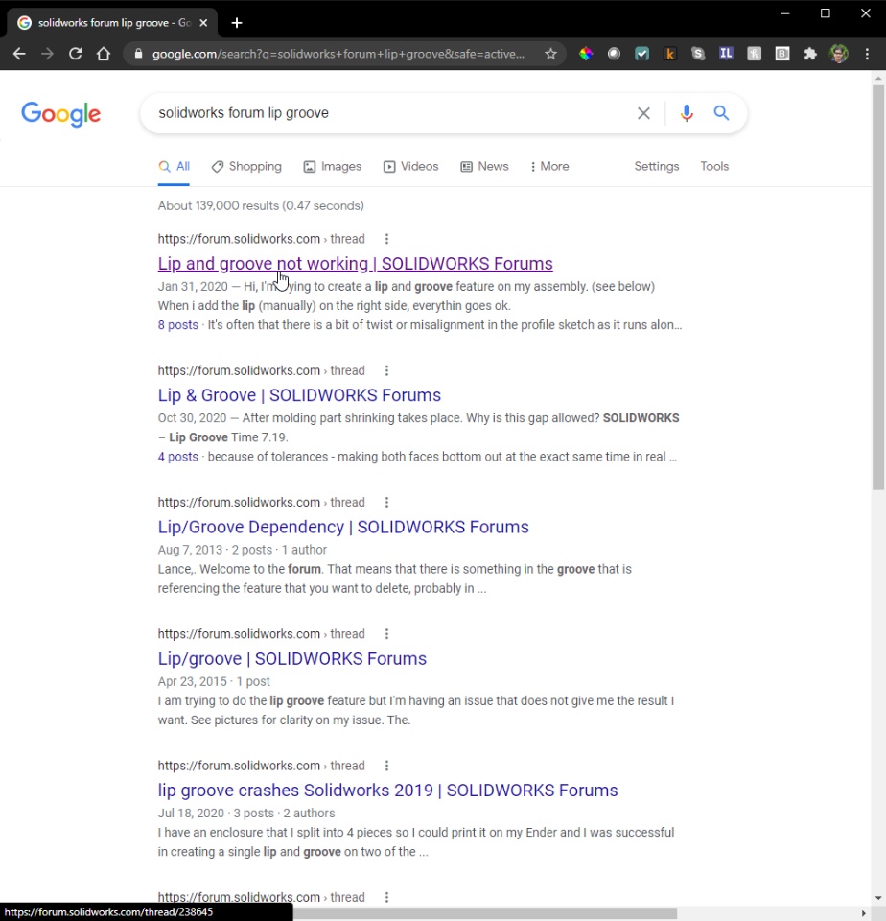View site info via the padlock icon
The image size is (886, 921).
point(139,54)
